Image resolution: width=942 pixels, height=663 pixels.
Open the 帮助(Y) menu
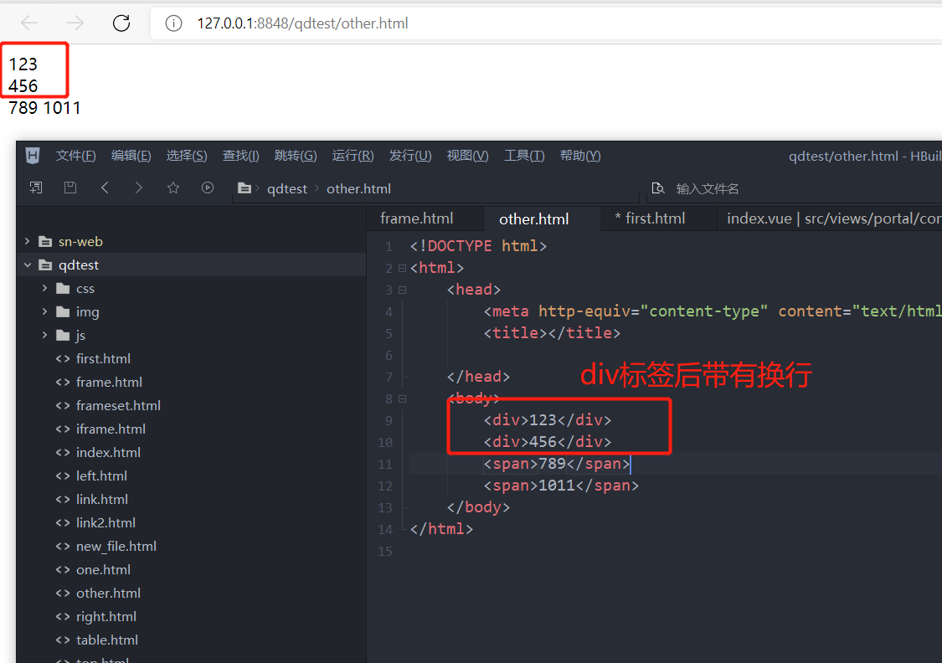pyautogui.click(x=579, y=156)
